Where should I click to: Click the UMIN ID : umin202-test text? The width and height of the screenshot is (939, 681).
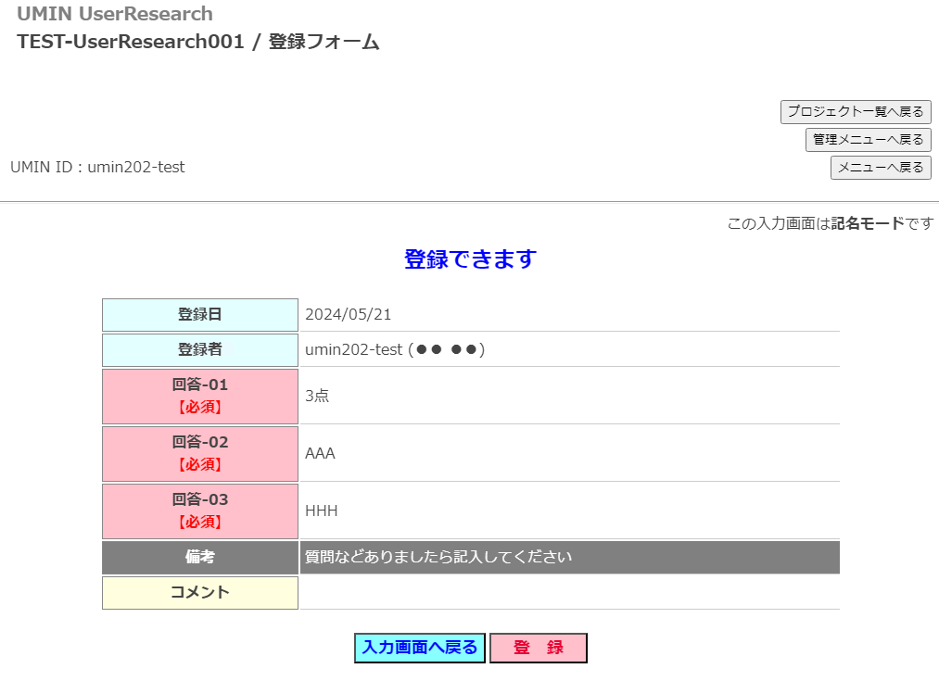97,168
